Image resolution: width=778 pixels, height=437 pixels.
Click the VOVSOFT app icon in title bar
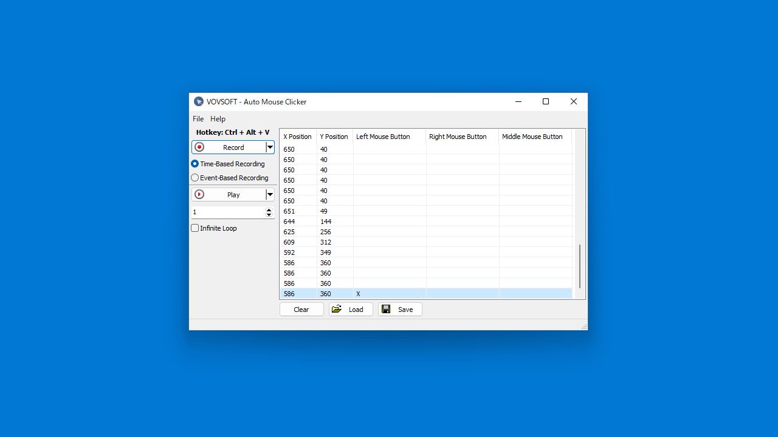pos(199,102)
